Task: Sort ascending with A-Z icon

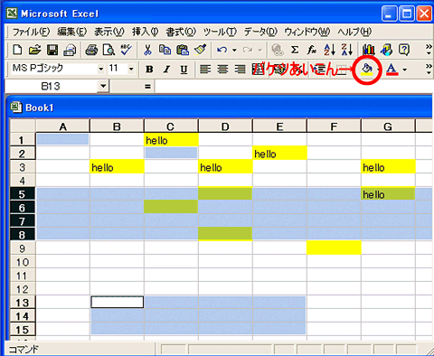Action: 329,50
